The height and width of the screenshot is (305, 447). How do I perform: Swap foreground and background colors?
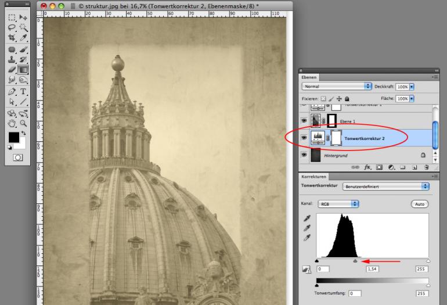click(x=24, y=133)
